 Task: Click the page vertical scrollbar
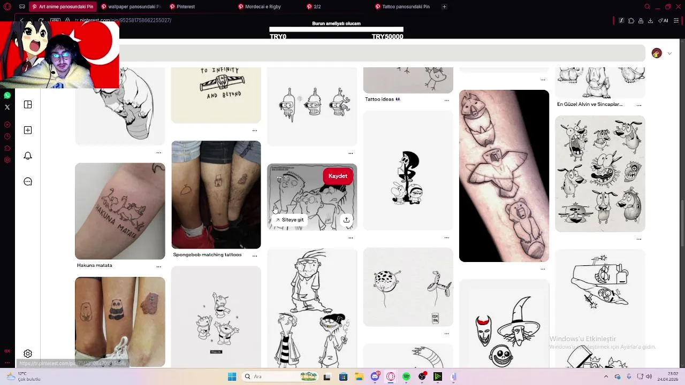682,224
